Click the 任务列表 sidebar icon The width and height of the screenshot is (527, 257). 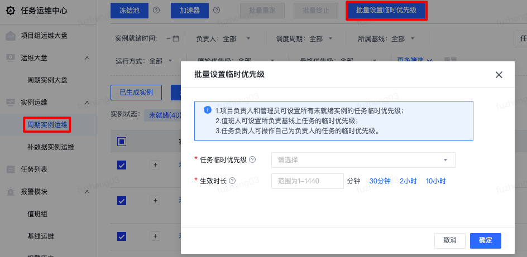[x=11, y=169]
